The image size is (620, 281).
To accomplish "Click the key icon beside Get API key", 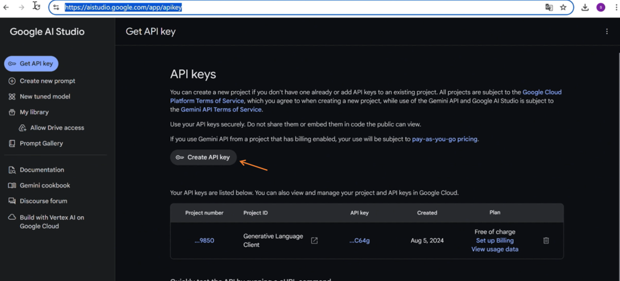I will [x=12, y=64].
